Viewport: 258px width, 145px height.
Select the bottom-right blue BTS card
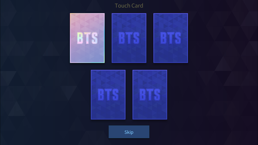coord(150,95)
